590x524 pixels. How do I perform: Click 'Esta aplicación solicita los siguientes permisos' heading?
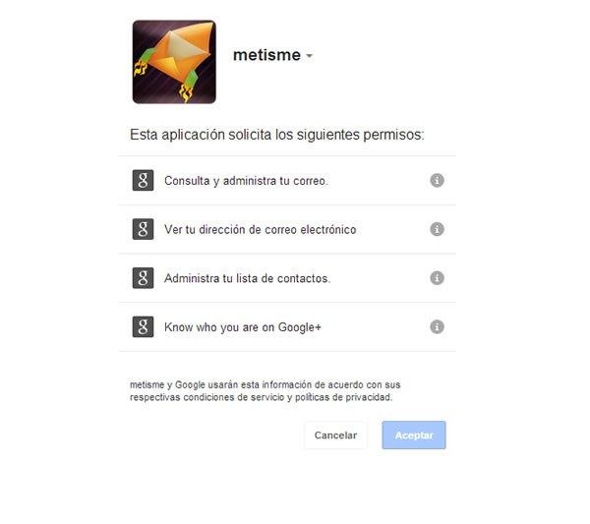(277, 135)
